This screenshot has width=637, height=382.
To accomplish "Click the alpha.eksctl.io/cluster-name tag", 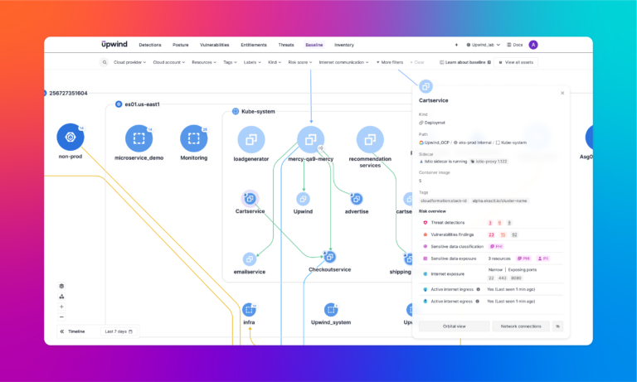I will coord(499,201).
